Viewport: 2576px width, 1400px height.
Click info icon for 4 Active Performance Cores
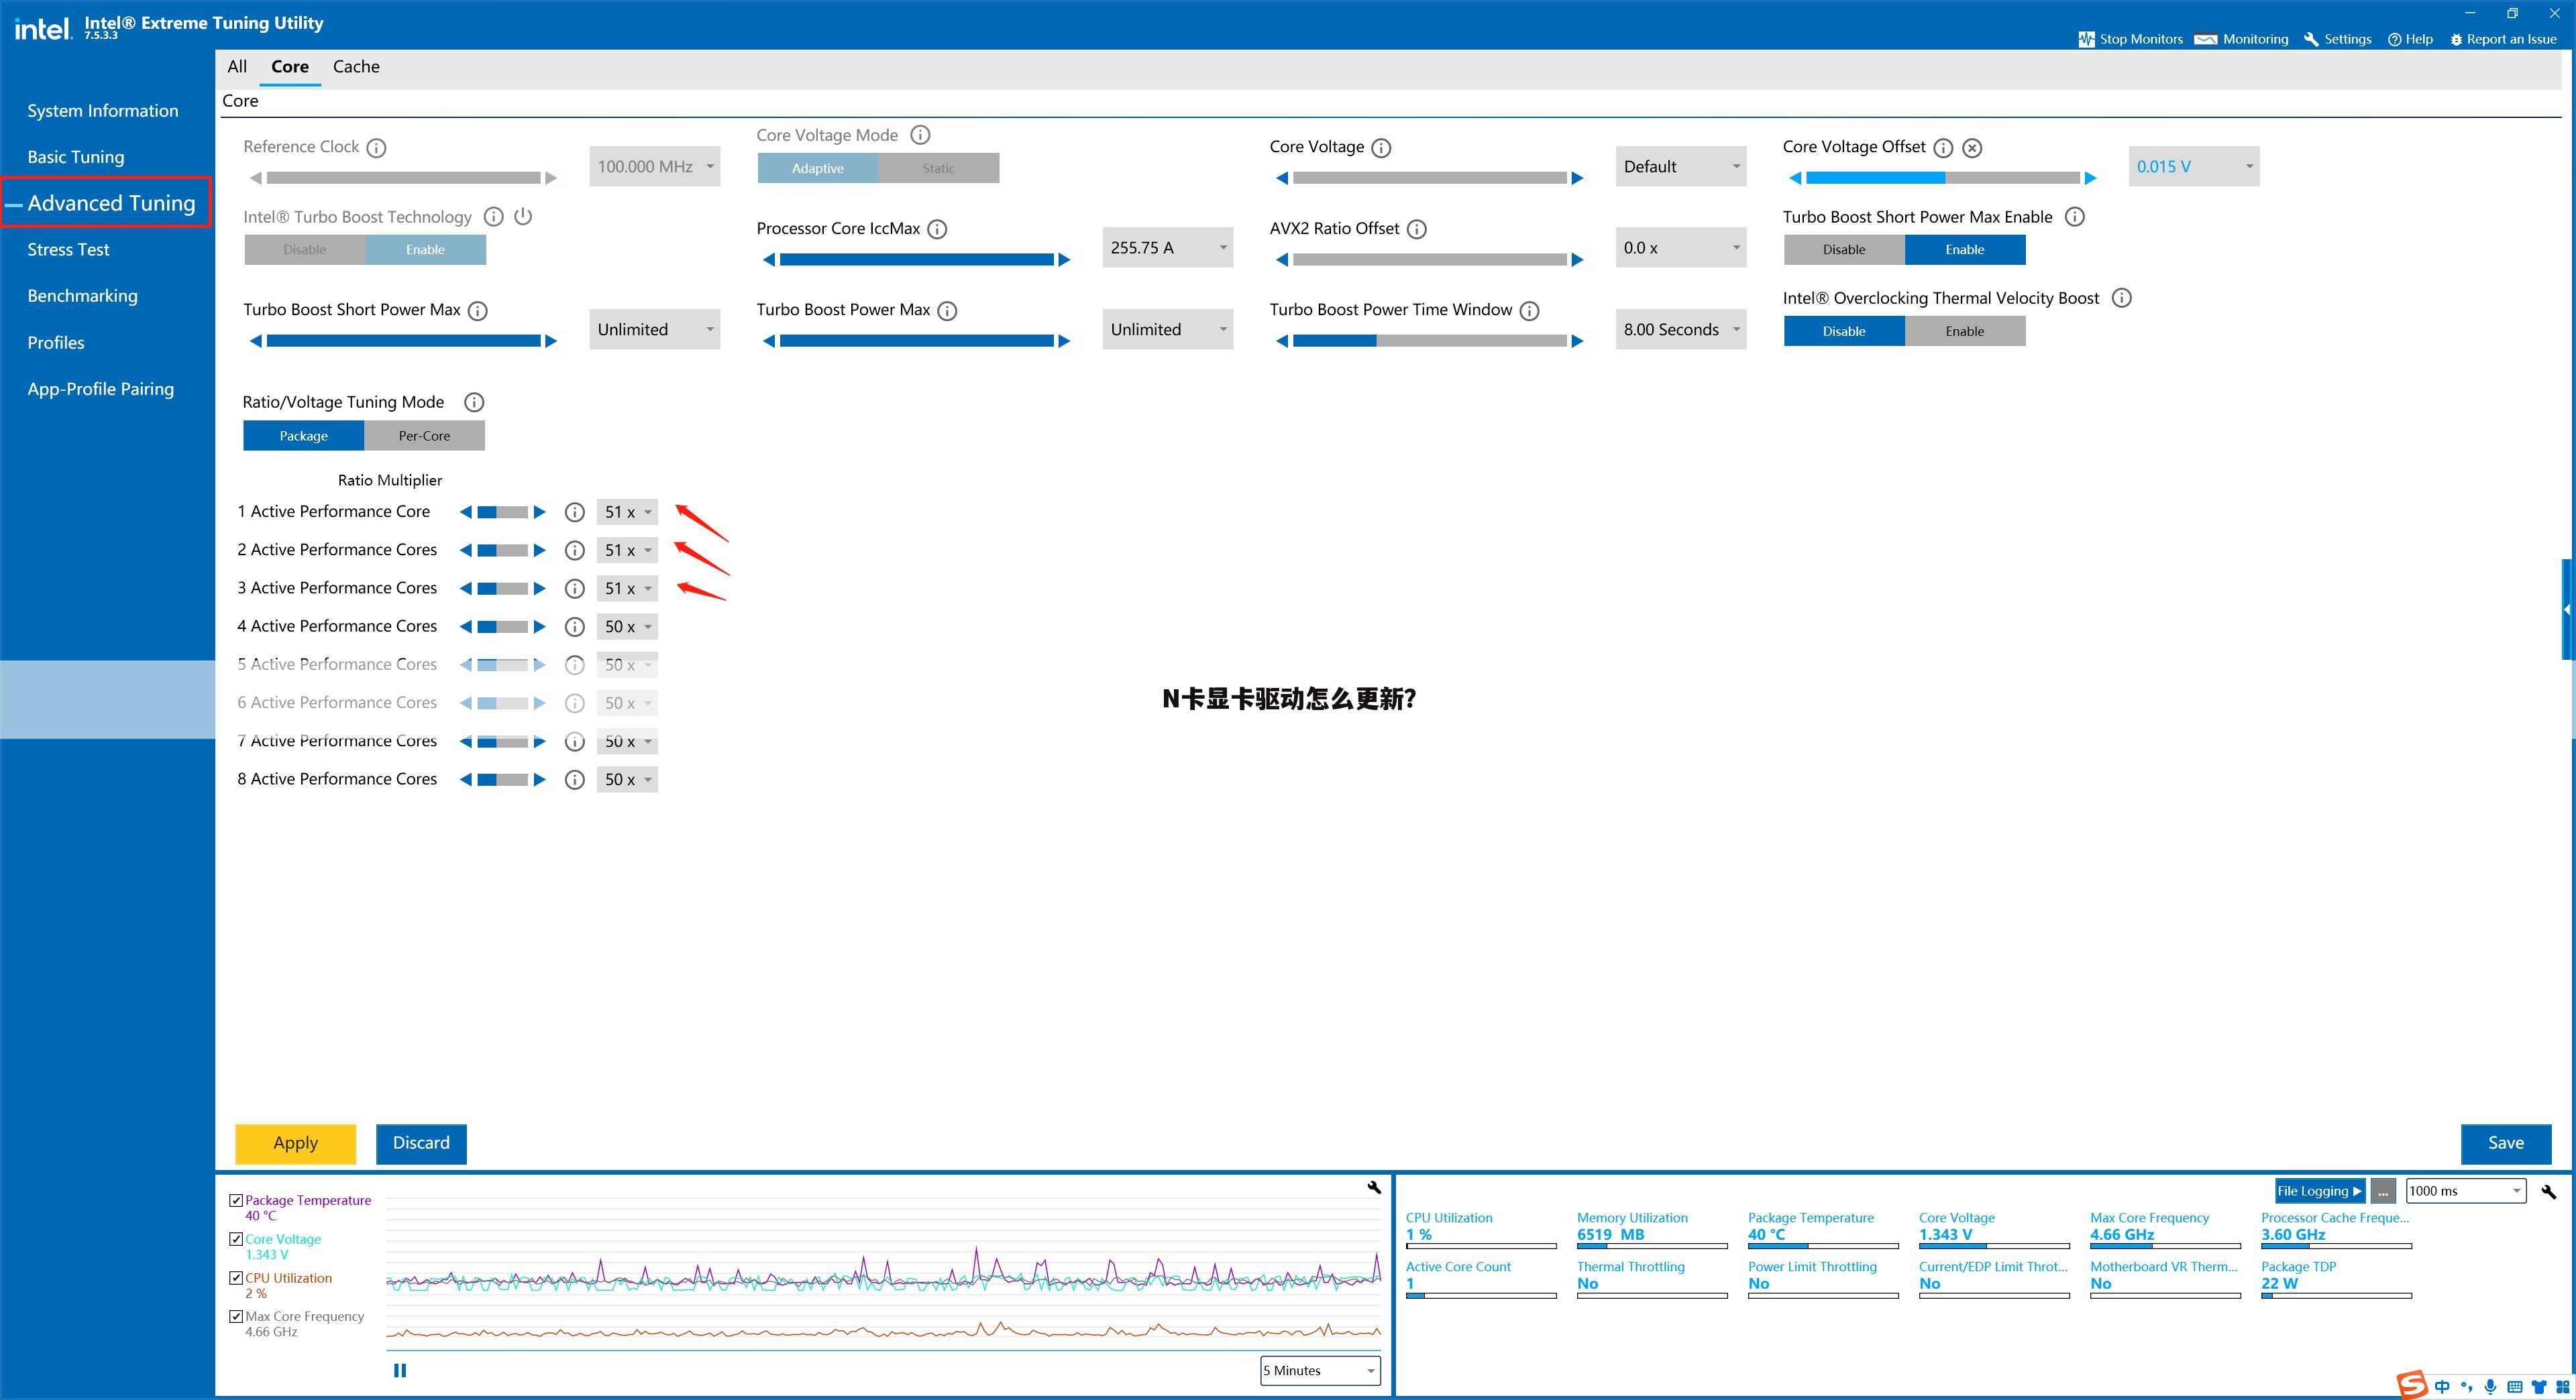click(x=574, y=626)
